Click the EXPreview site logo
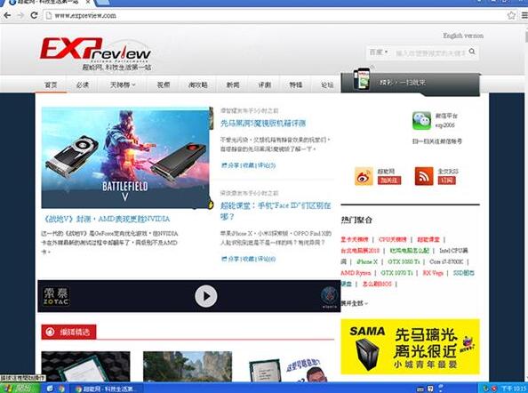This screenshot has width=528, height=393. pyautogui.click(x=96, y=54)
